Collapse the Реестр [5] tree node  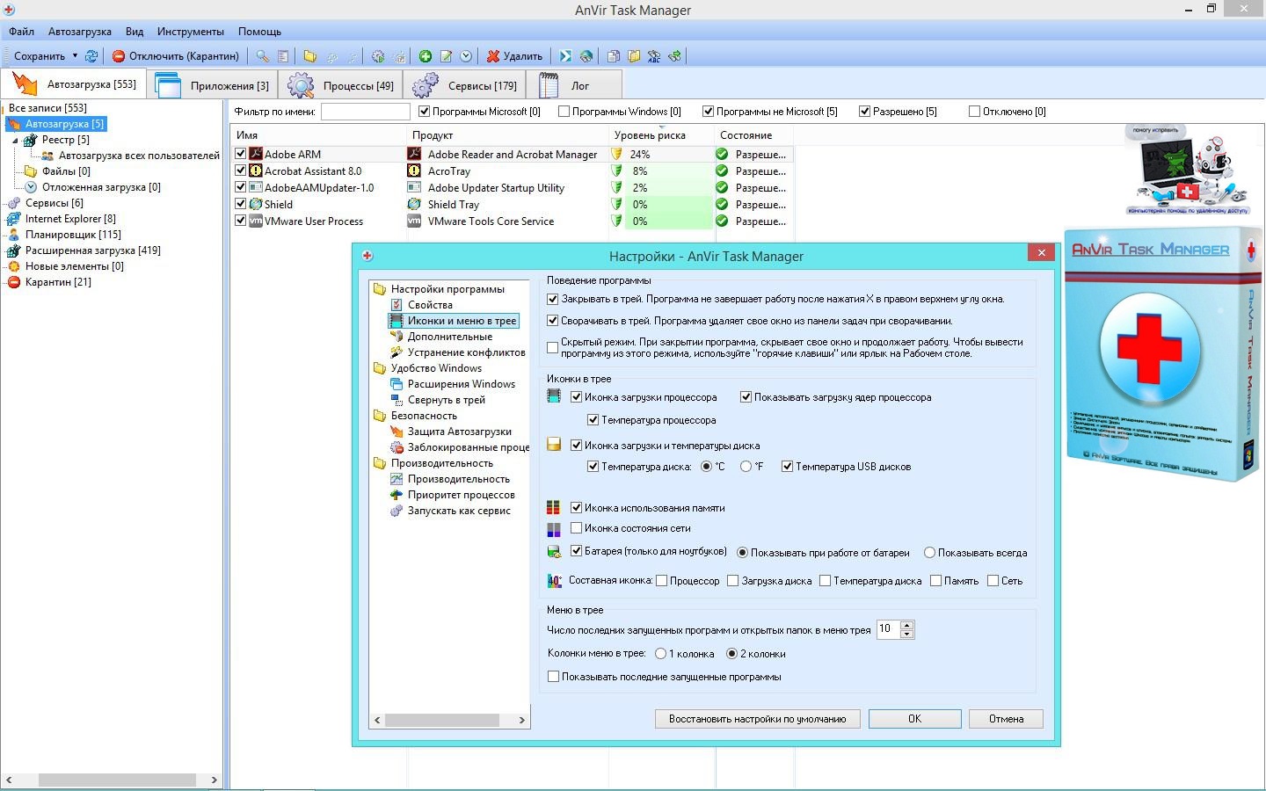click(x=15, y=140)
